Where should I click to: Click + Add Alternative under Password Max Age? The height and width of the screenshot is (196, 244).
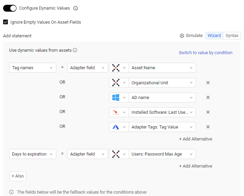pos(196,166)
